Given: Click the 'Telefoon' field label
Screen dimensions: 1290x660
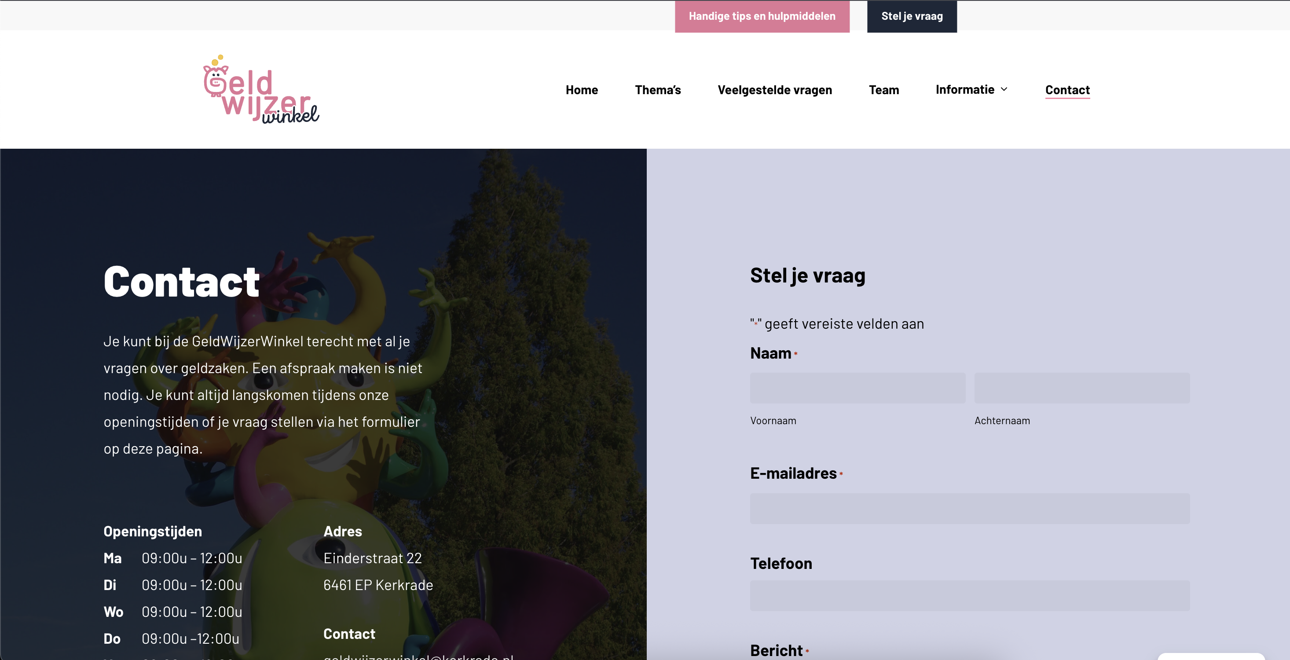Looking at the screenshot, I should 781,563.
